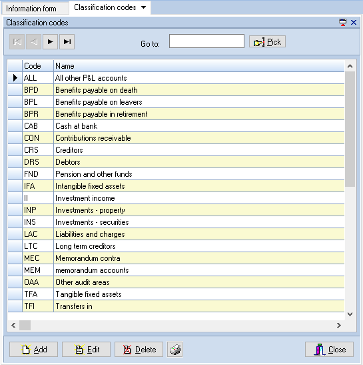Select the 'Benefits payable in retirement' row

pos(176,114)
